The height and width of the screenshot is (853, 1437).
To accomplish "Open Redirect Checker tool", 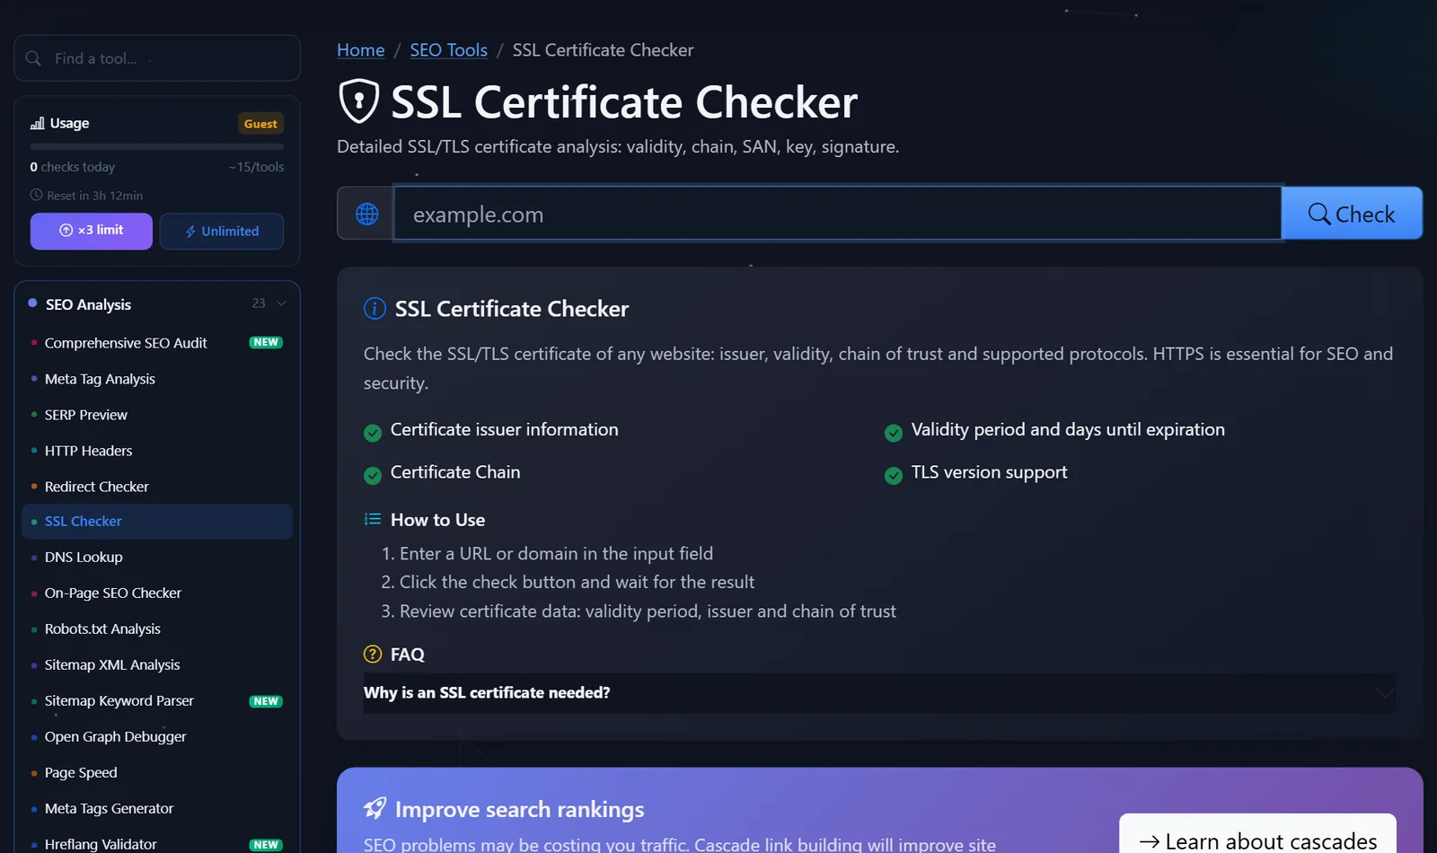I will tap(157, 487).
